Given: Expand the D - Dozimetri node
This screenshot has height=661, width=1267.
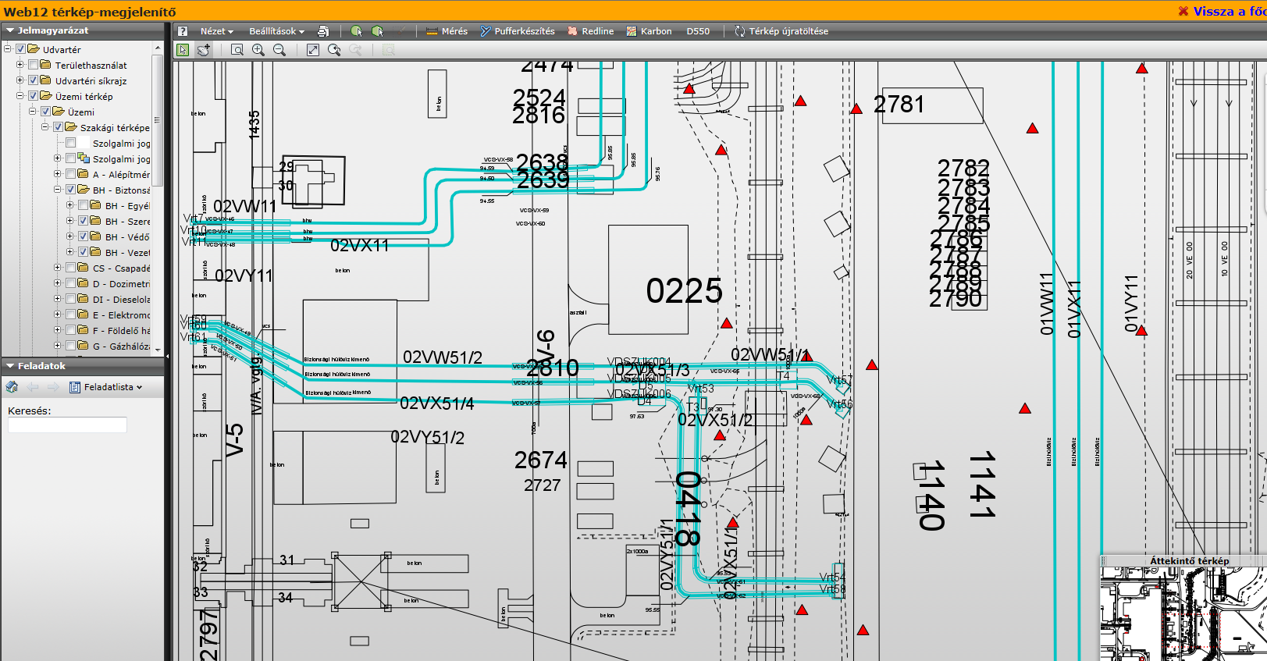Looking at the screenshot, I should [58, 283].
